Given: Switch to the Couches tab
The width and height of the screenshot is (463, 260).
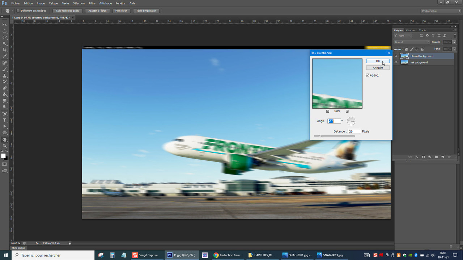Looking at the screenshot, I should [x=411, y=30].
